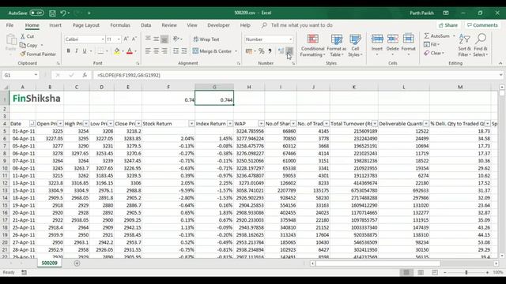Screen dimensions: 506x284
Task: Click the Borders icon
Action: pos(100,50)
